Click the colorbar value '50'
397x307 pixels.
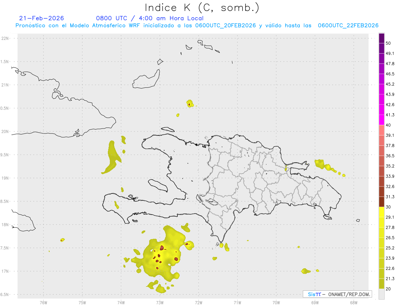(x=388, y=43)
